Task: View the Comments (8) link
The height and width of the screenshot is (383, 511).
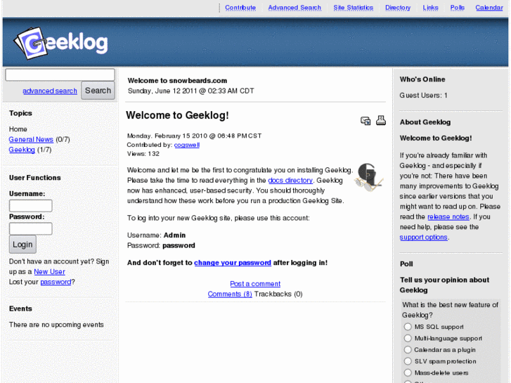Action: (x=230, y=294)
